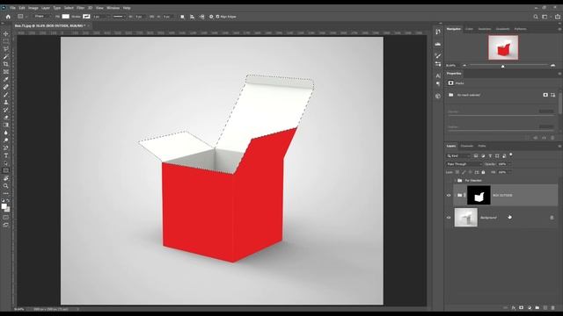Click Navigator zoom-out mountain button
The width and height of the screenshot is (563, 316).
point(464,66)
